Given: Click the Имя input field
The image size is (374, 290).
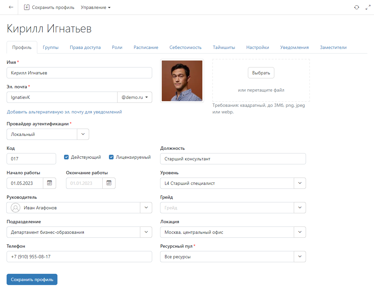Looking at the screenshot, I should point(80,73).
